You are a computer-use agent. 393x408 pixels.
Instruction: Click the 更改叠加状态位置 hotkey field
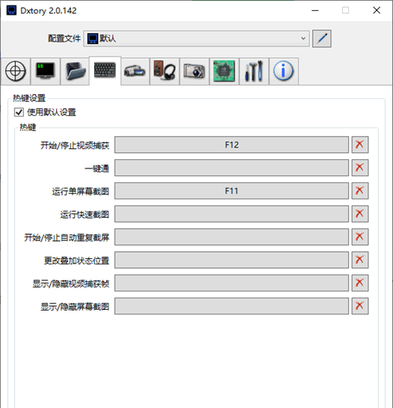pyautogui.click(x=232, y=260)
